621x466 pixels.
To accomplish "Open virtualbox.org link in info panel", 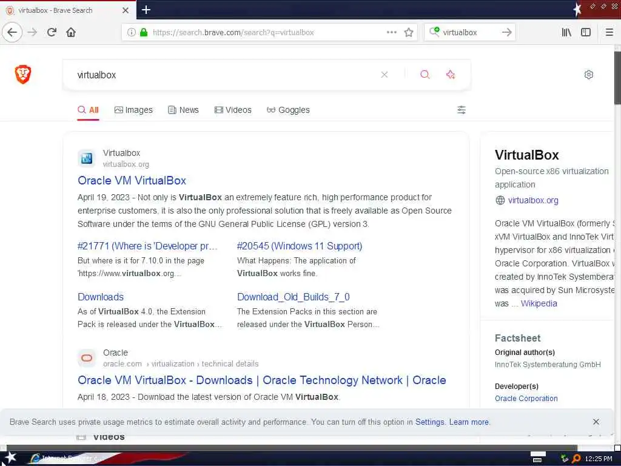I will coord(533,200).
